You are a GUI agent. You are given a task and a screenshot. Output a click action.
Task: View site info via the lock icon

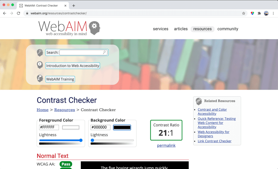(27, 13)
